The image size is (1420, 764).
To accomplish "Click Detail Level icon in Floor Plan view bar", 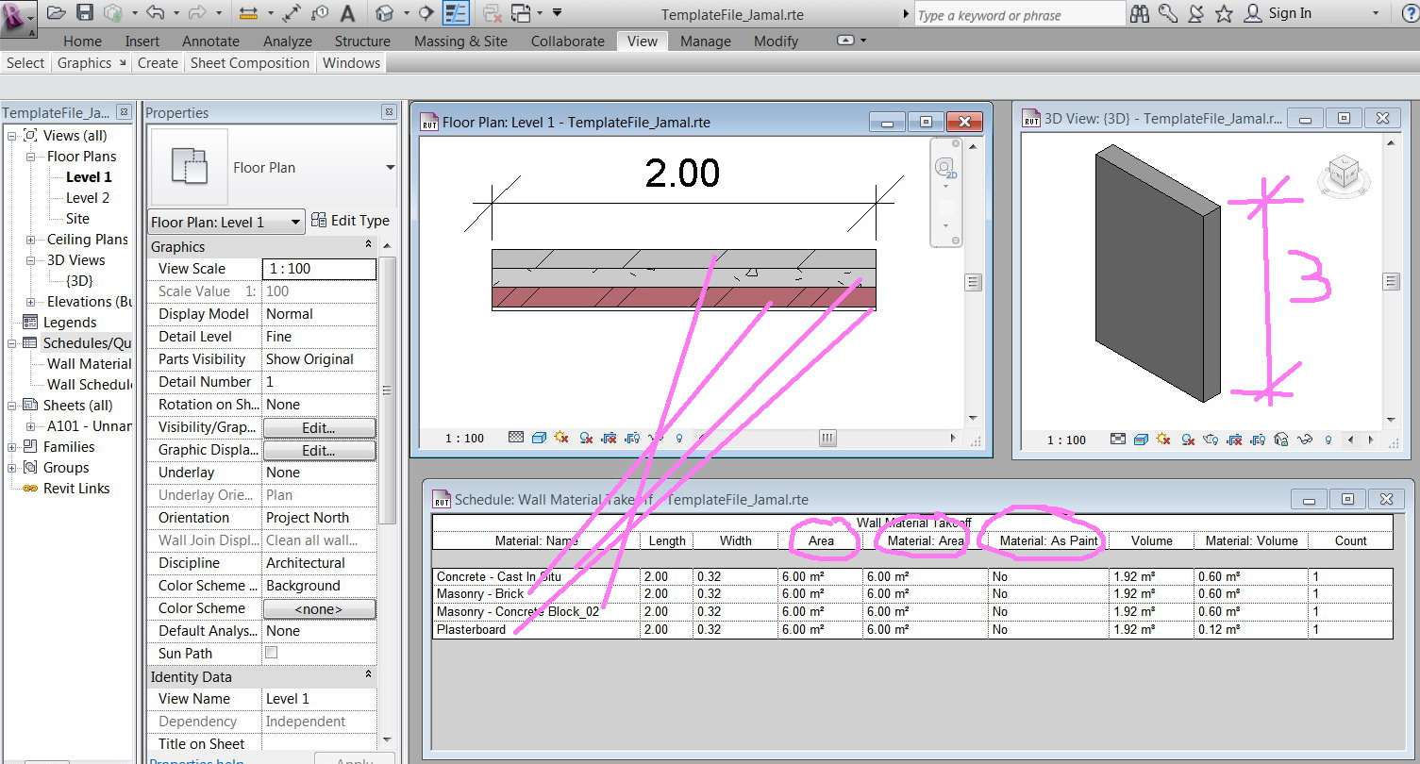I will [516, 438].
